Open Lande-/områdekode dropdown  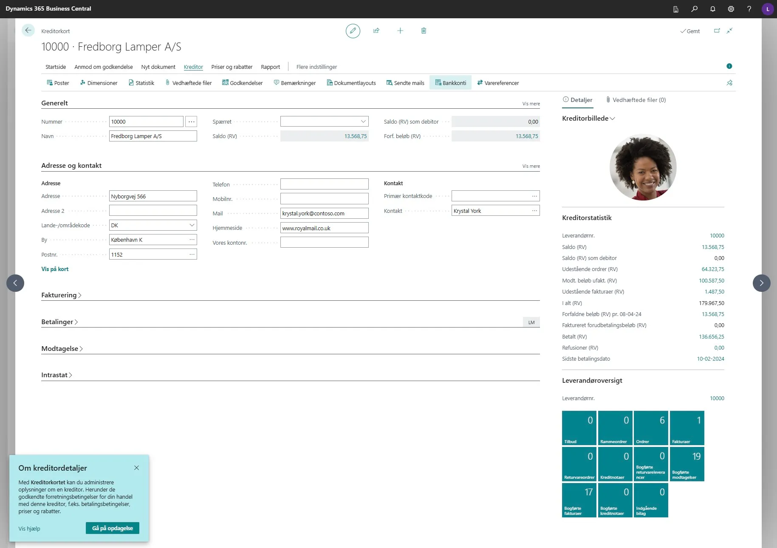point(192,225)
